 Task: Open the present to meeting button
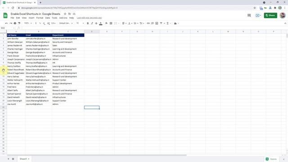pos(258,15)
